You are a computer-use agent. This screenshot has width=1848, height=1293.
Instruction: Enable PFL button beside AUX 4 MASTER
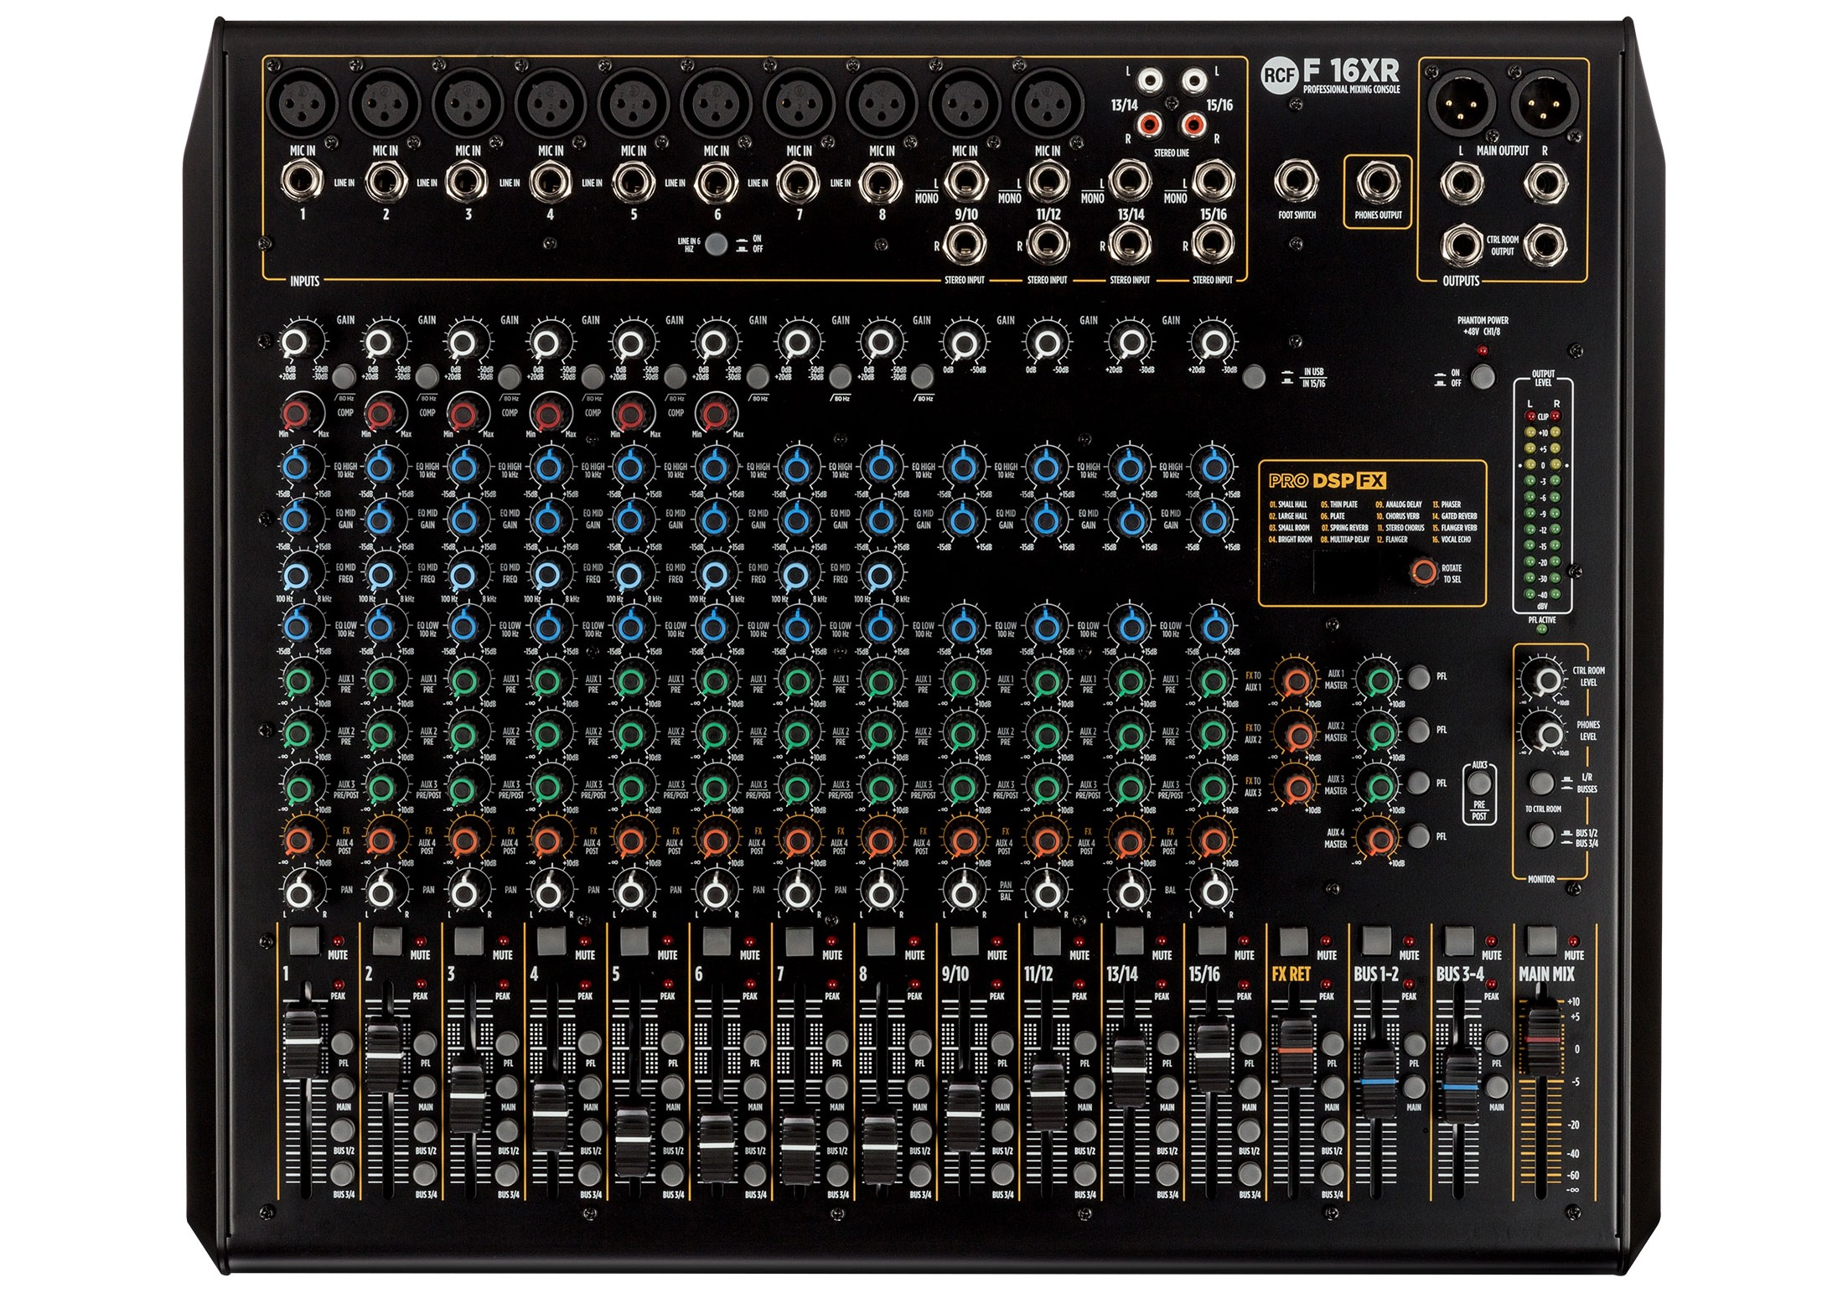click(x=1419, y=835)
